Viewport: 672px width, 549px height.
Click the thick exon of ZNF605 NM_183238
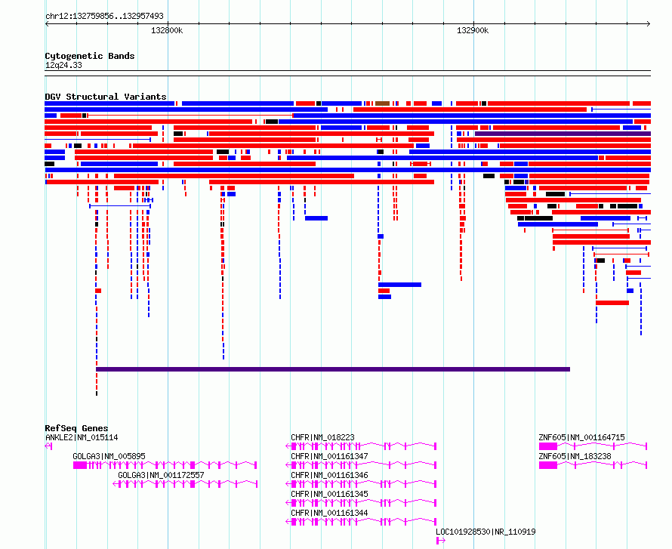(x=547, y=465)
